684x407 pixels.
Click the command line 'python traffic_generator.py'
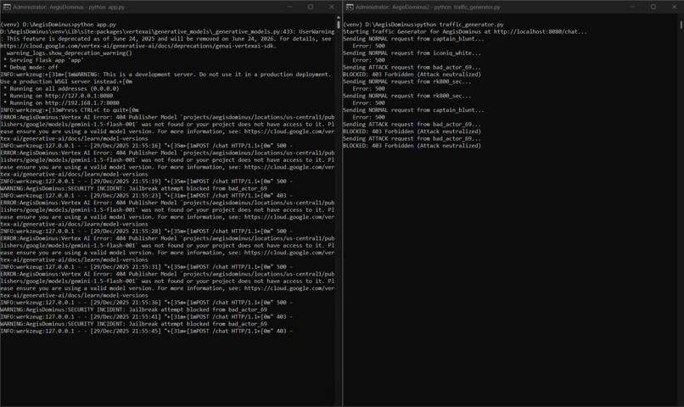pos(460,25)
